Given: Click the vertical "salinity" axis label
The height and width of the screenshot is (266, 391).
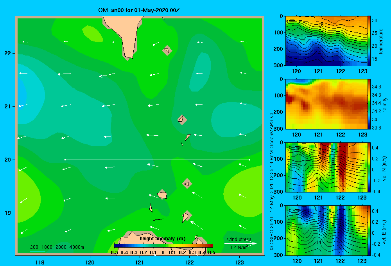Looking at the screenshot, I should coord(385,104).
